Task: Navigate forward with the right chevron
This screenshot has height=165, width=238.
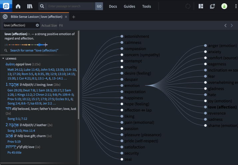Action: (x=232, y=26)
